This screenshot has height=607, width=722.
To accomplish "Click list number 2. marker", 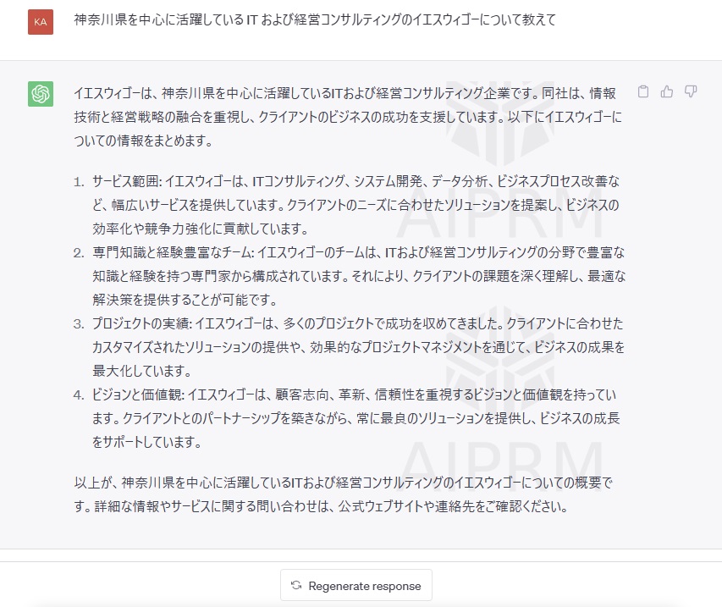I will pyautogui.click(x=79, y=253).
